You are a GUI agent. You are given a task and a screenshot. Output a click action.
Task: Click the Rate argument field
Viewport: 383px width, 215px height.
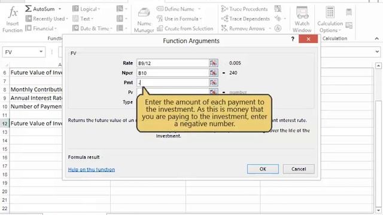173,63
